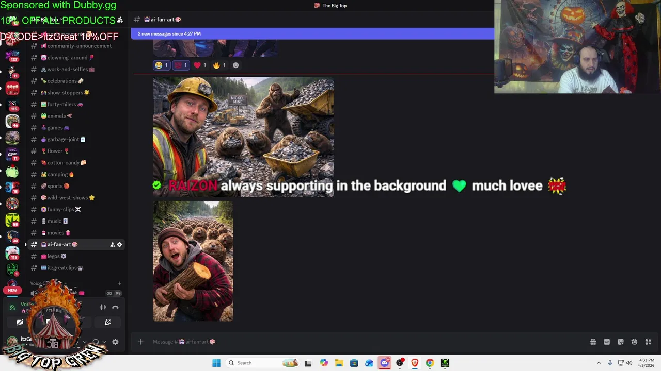Go to funny-clips channel
661x371 pixels.
point(76,210)
